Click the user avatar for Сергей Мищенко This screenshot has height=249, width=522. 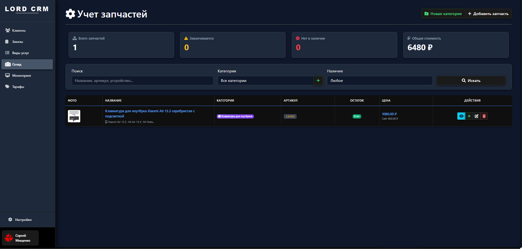(x=9, y=238)
